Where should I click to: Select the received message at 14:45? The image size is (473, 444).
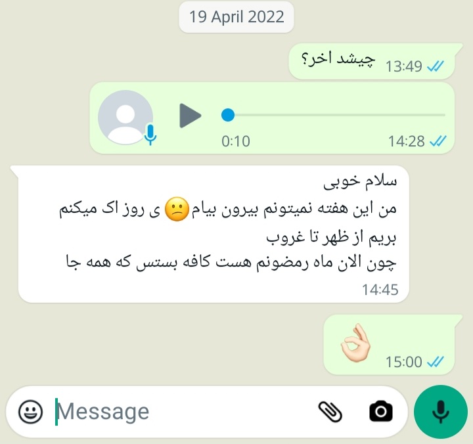coord(210,234)
